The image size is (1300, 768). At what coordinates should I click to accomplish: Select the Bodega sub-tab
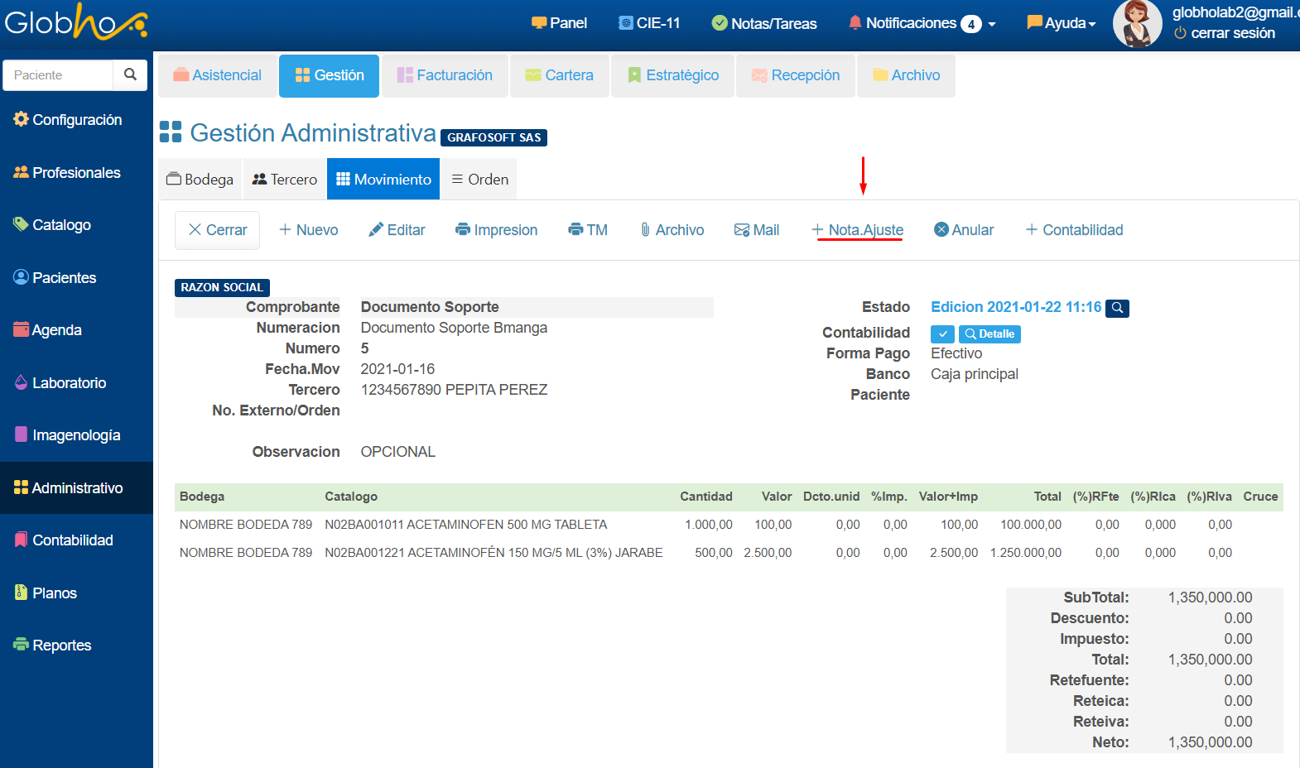pyautogui.click(x=200, y=180)
